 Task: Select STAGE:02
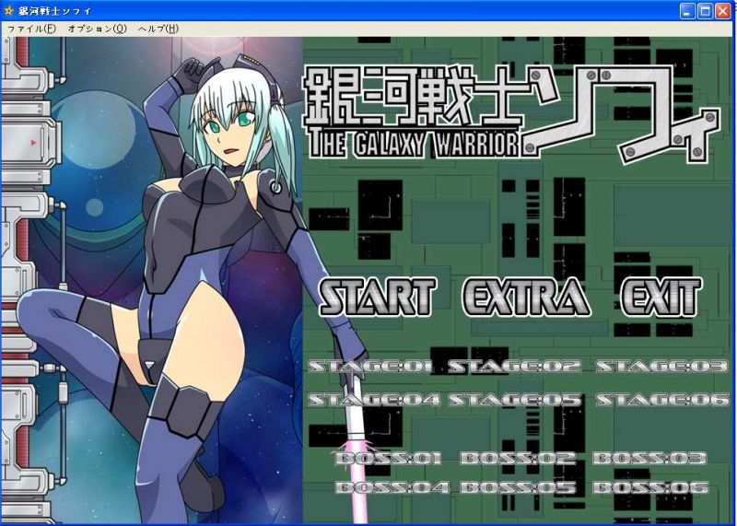[514, 366]
